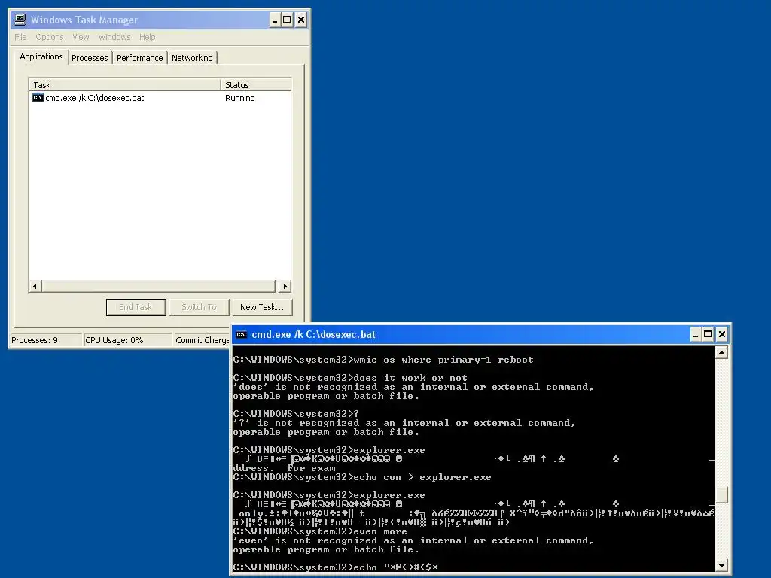Image resolution: width=771 pixels, height=578 pixels.
Task: Switch to the Applications tab
Action: (41, 56)
